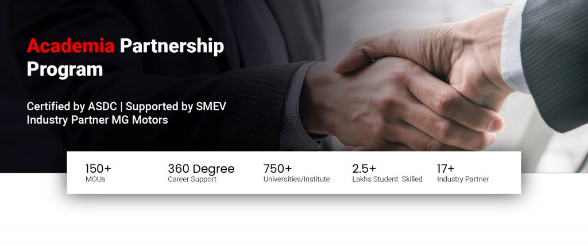Click the "150+" statistic number

coord(98,169)
